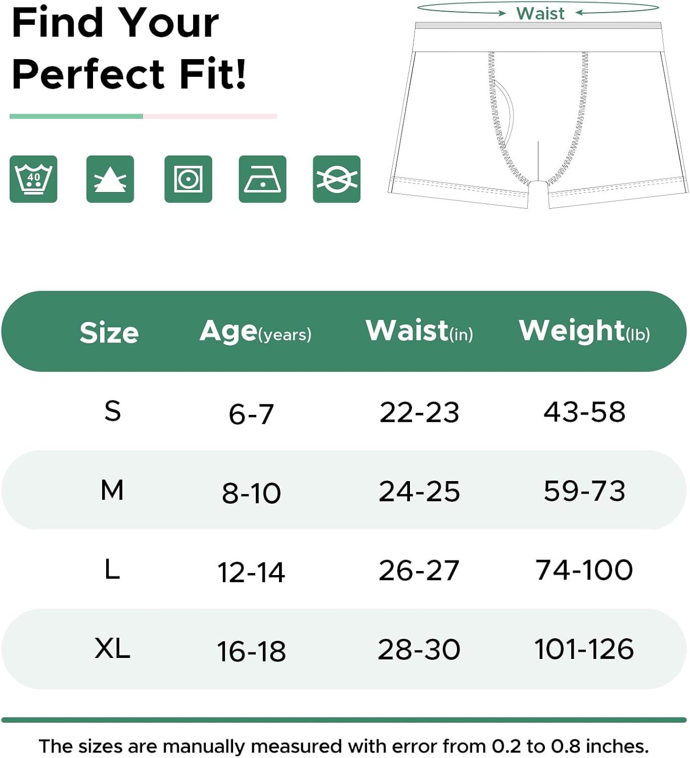Select the Size column header
This screenshot has width=690, height=758.
[x=109, y=333]
